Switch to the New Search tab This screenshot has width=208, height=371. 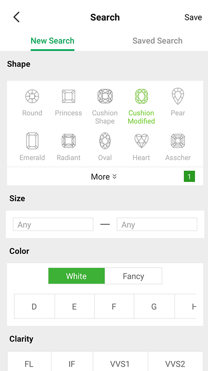(x=52, y=41)
